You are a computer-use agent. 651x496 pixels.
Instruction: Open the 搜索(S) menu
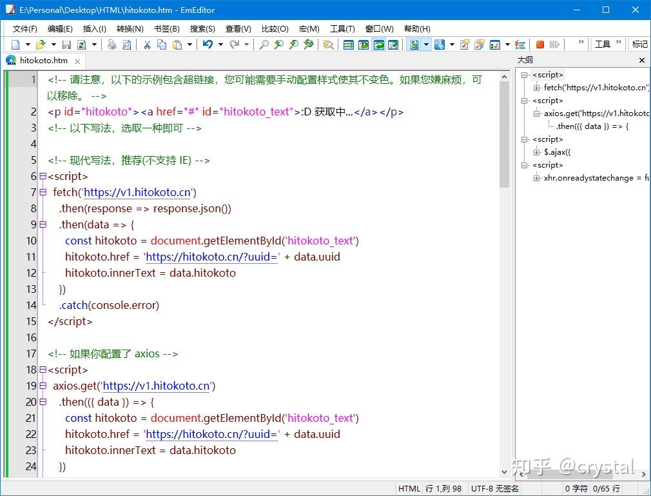click(x=202, y=28)
